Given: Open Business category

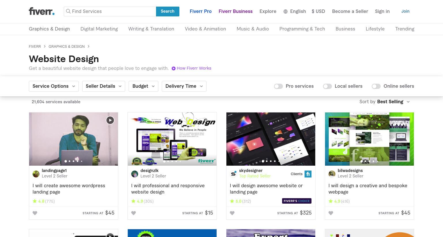Looking at the screenshot, I should tap(345, 29).
